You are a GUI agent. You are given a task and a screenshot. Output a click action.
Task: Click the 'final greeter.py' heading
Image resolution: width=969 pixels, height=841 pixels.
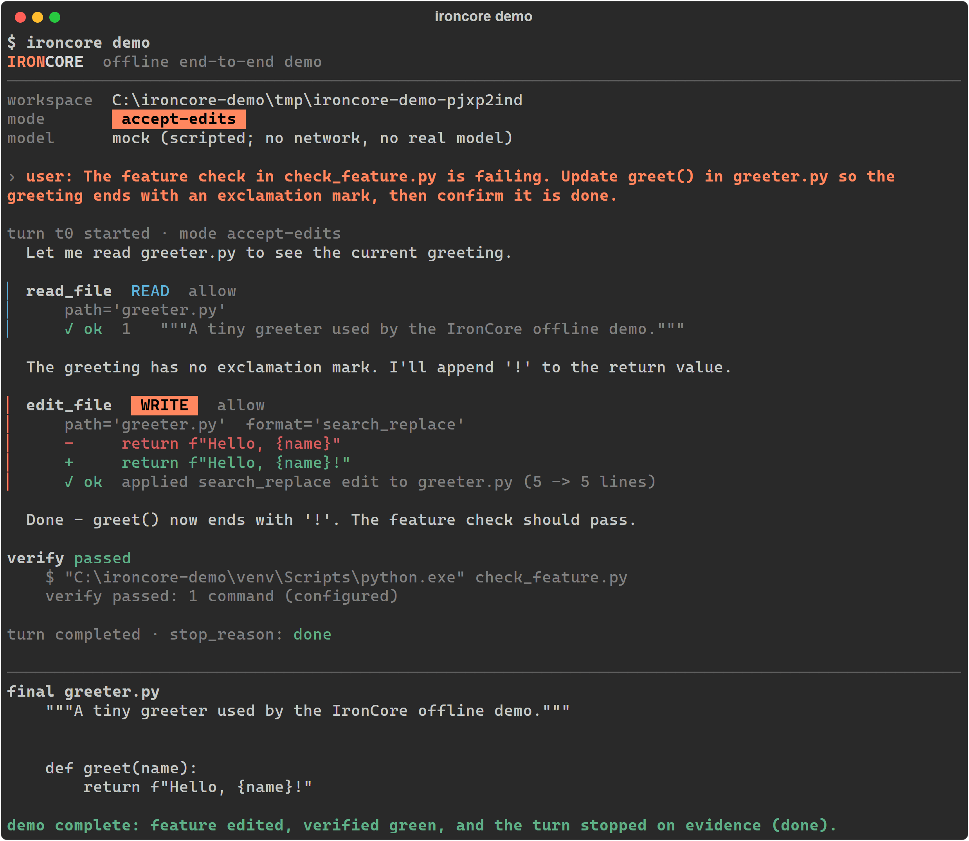[x=83, y=692]
